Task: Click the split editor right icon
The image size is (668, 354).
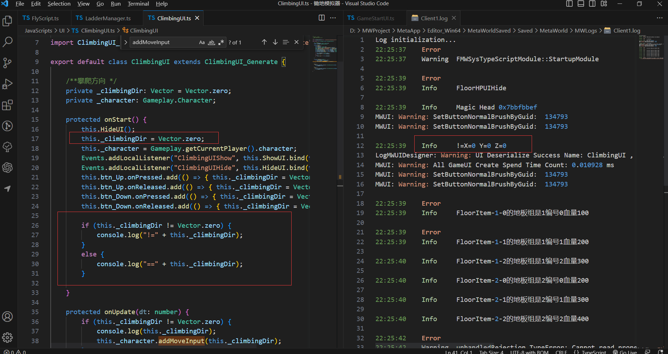Action: (x=322, y=18)
